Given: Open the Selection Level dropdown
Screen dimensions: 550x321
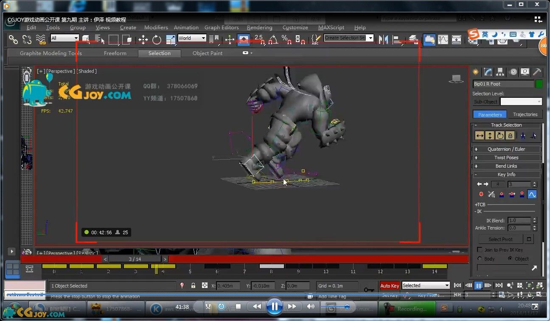Looking at the screenshot, I should 521,102.
